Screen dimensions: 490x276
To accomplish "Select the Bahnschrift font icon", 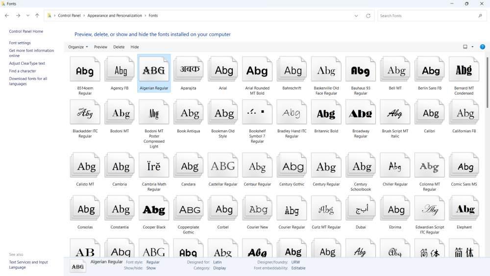I will [x=292, y=70].
